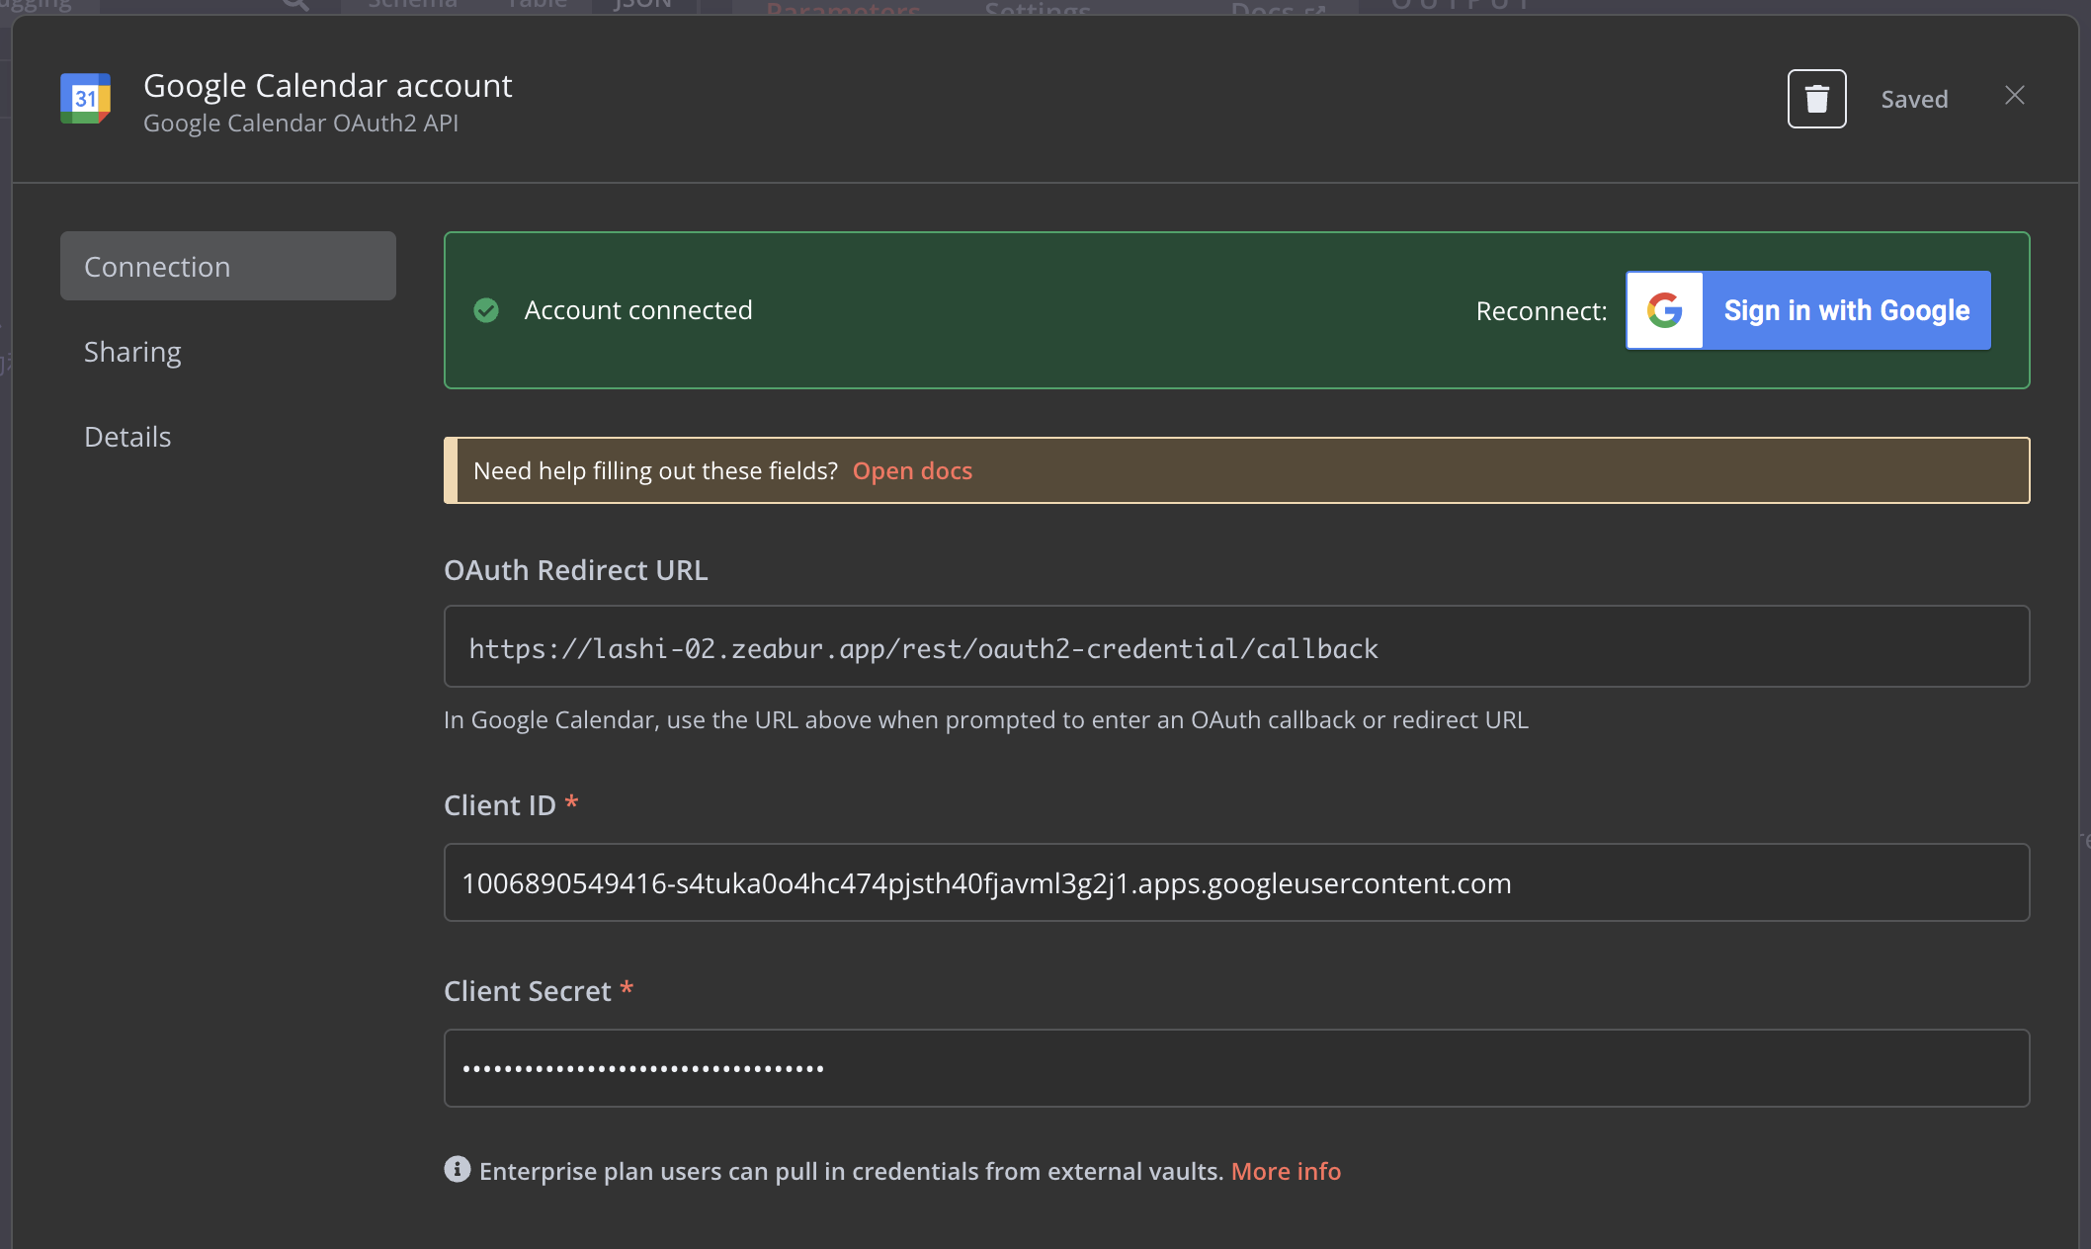This screenshot has height=1249, width=2091.
Task: Click the OAuth Redirect URL label
Action: (x=576, y=570)
